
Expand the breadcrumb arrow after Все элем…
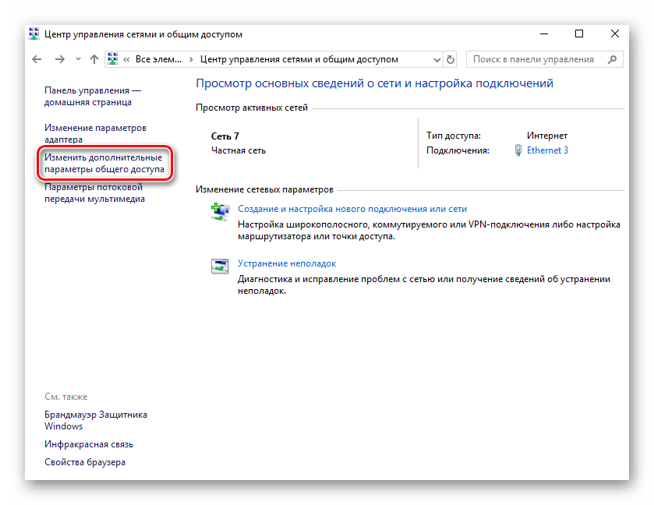click(x=192, y=59)
